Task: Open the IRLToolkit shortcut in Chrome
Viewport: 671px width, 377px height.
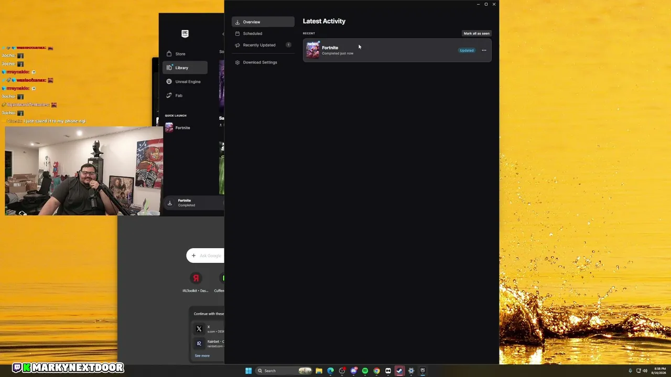Action: (x=196, y=282)
